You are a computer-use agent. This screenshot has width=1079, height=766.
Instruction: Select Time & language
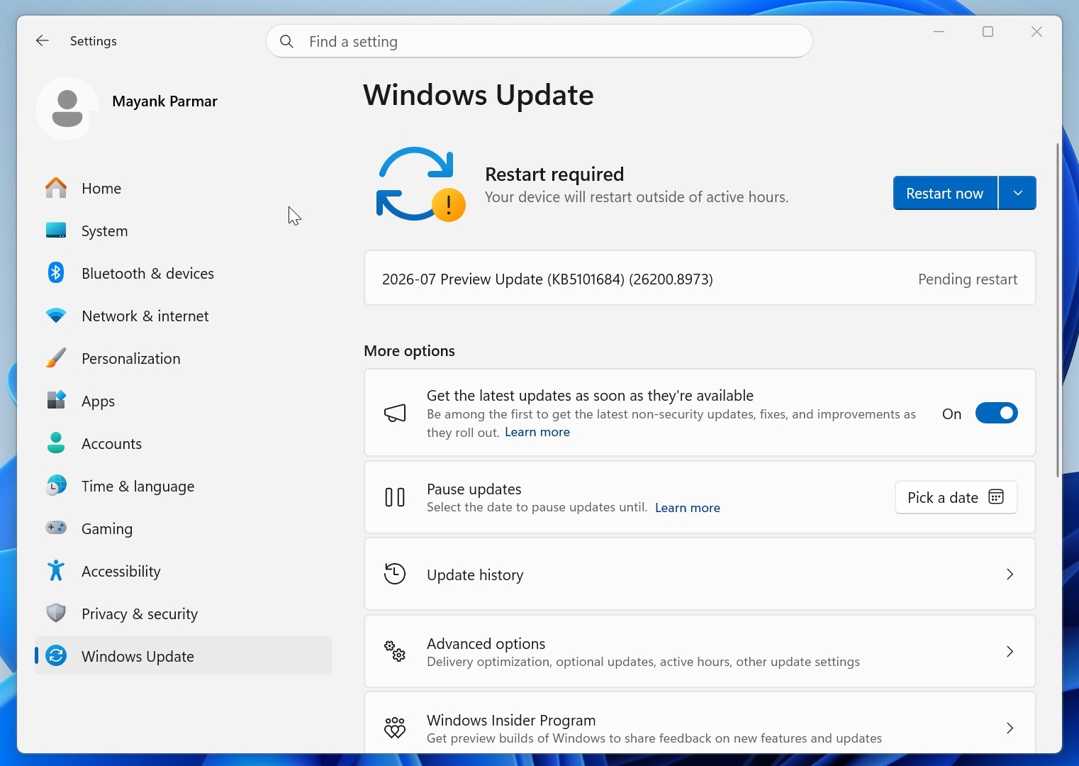183,486
